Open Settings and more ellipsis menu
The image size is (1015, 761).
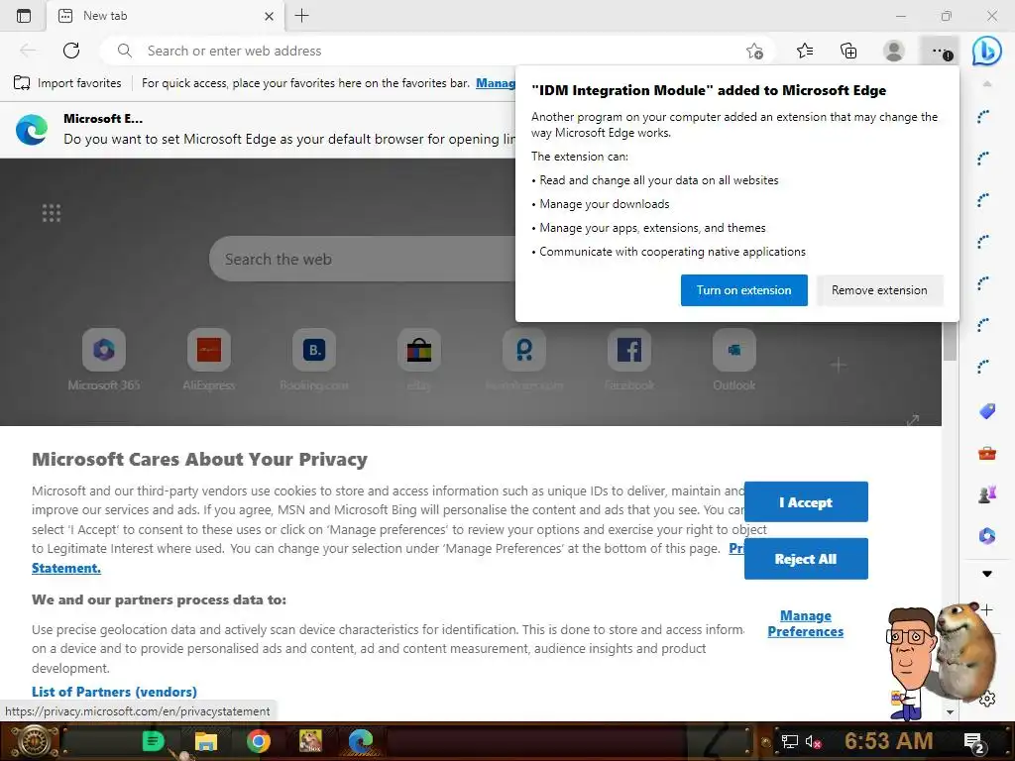(942, 52)
